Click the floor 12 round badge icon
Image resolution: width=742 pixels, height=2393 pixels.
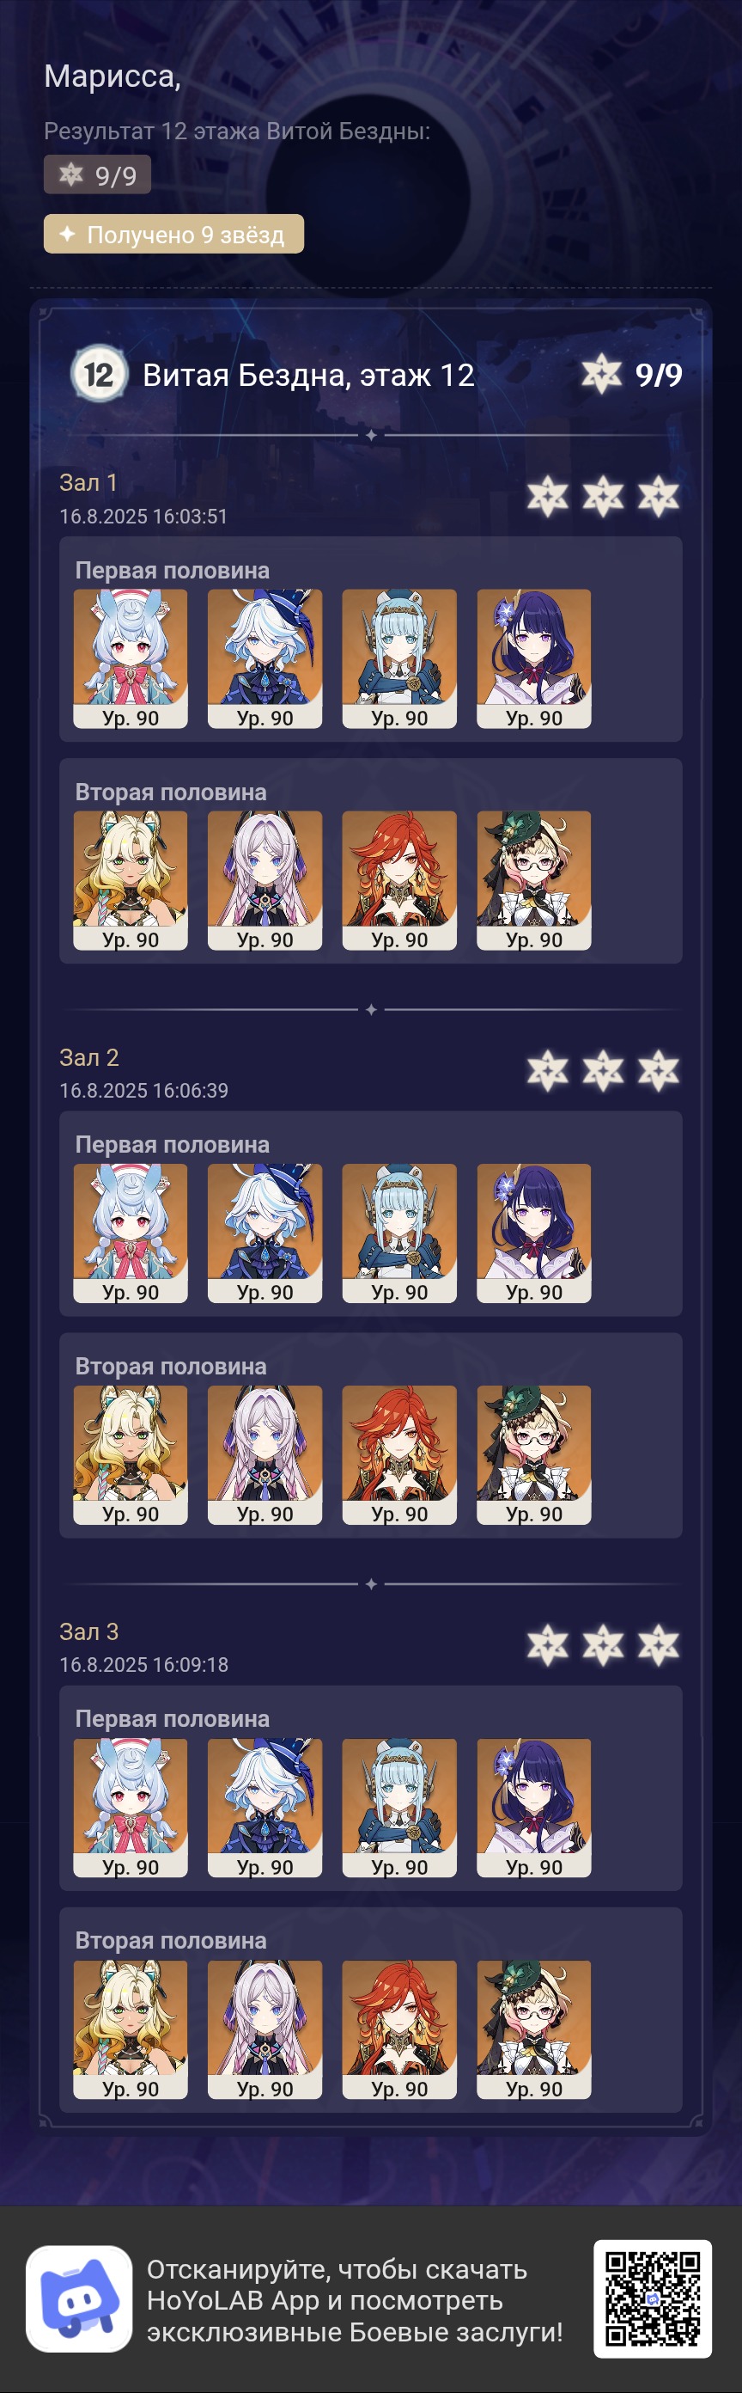coord(100,375)
